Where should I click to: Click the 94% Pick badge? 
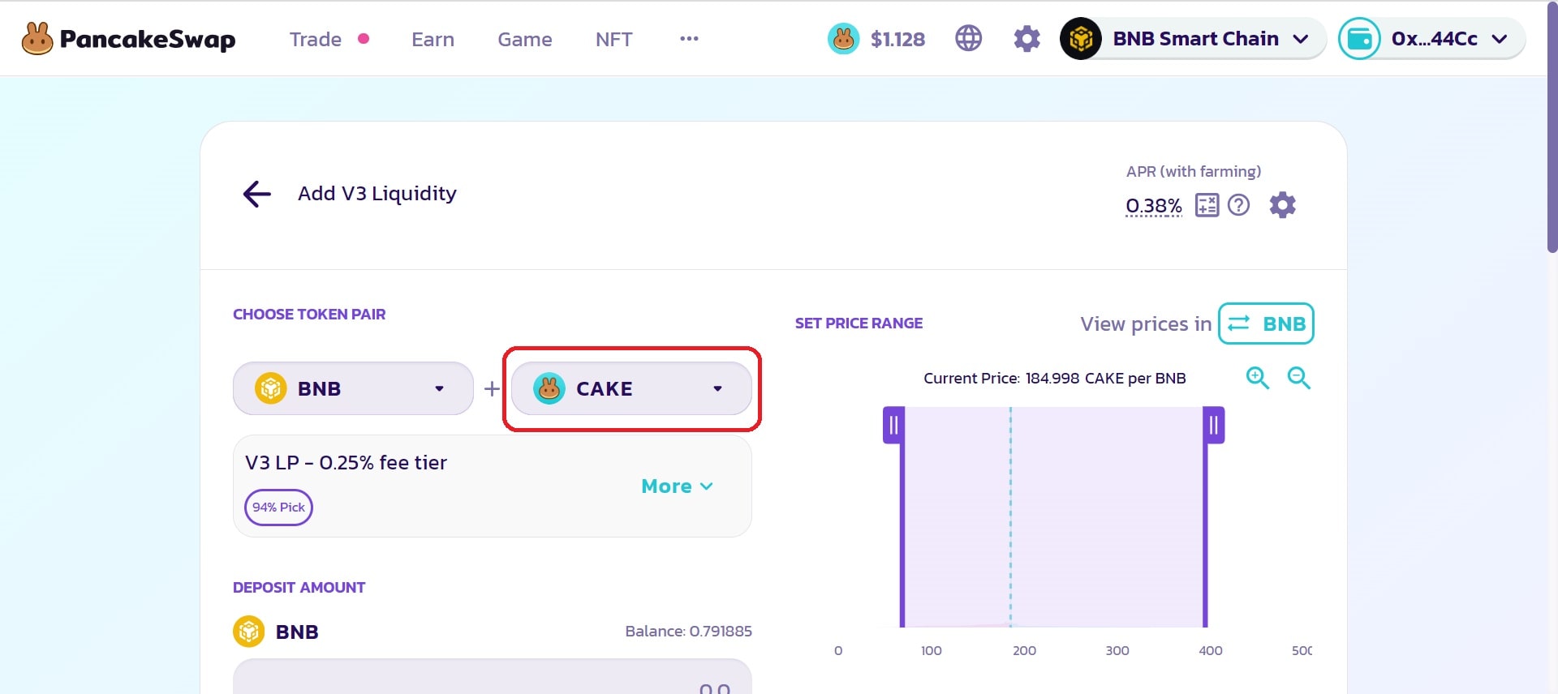pyautogui.click(x=278, y=508)
